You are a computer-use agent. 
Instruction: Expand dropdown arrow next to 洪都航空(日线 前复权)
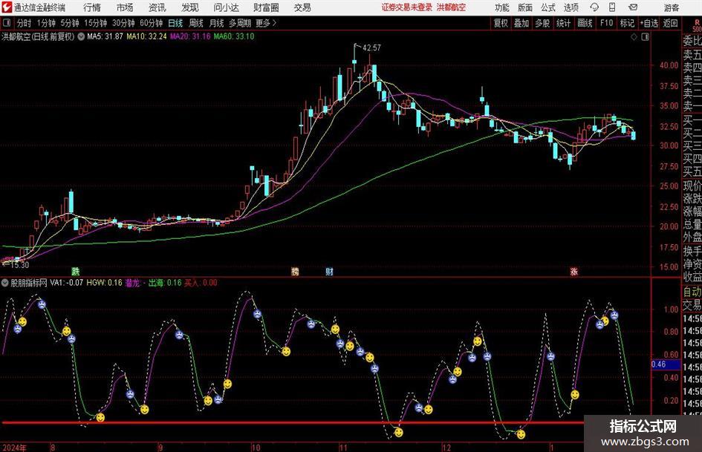[x=81, y=36]
